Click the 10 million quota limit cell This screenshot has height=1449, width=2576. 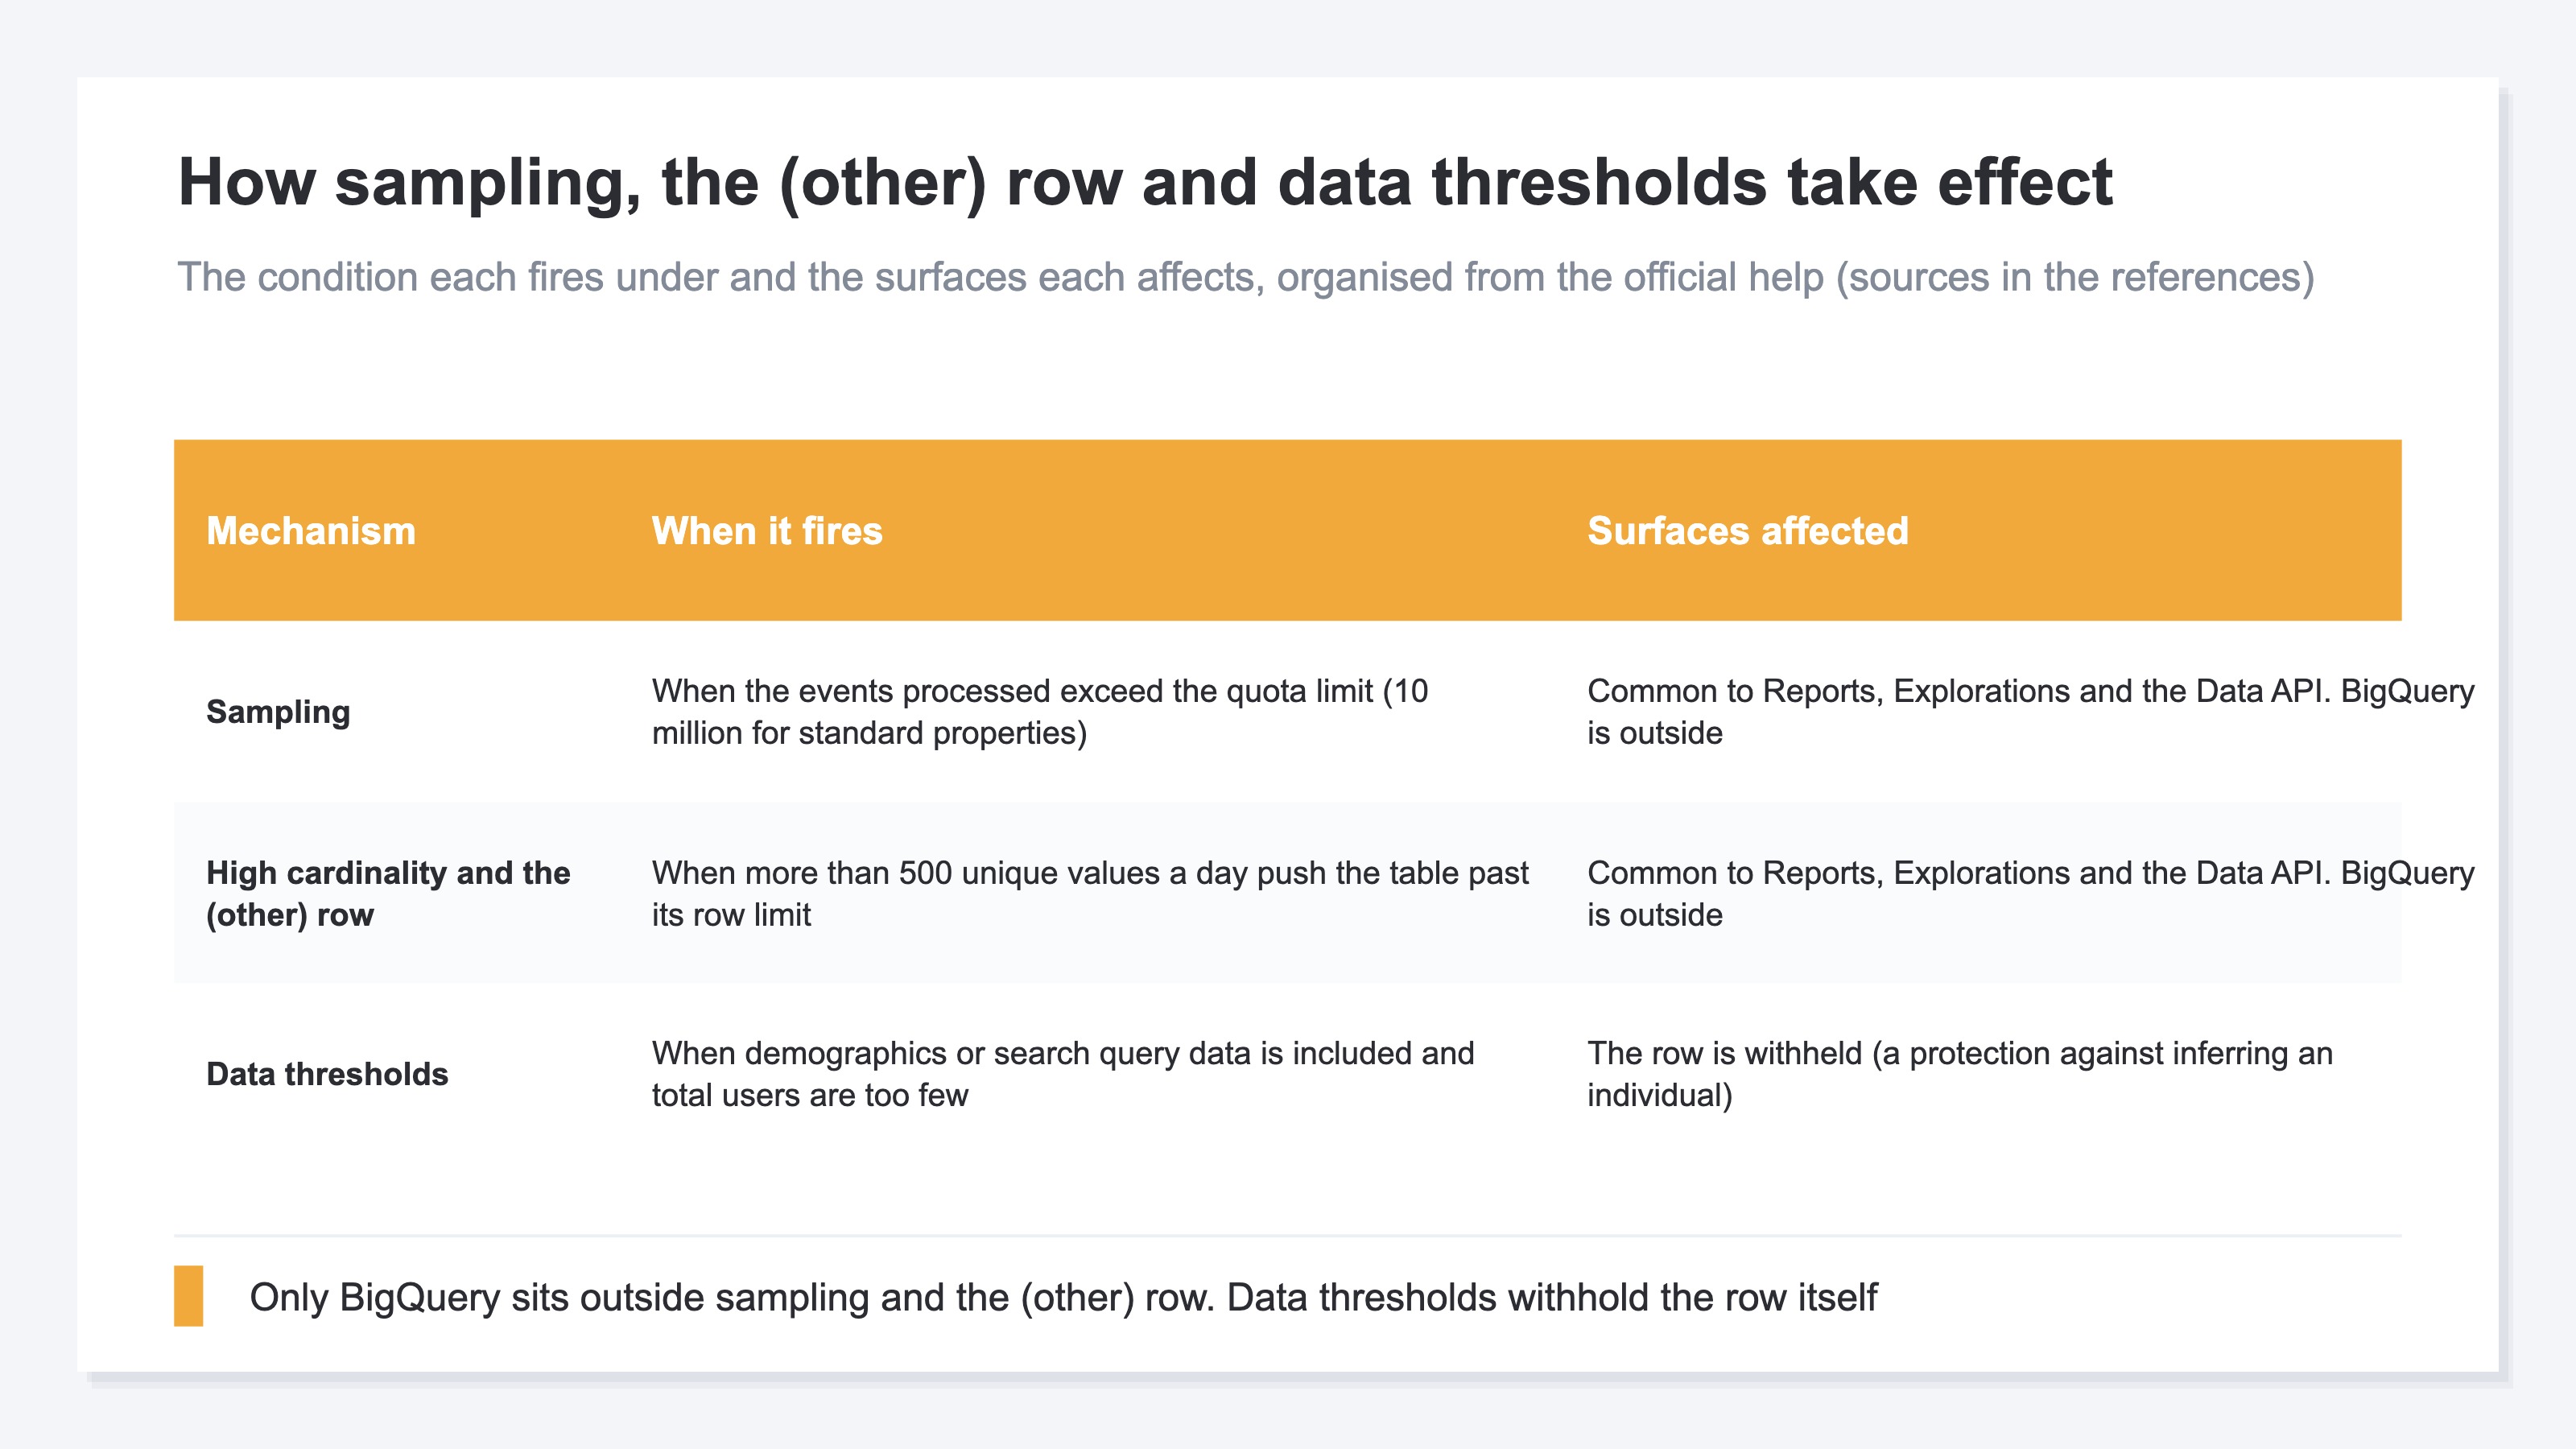pyautogui.click(x=1040, y=712)
